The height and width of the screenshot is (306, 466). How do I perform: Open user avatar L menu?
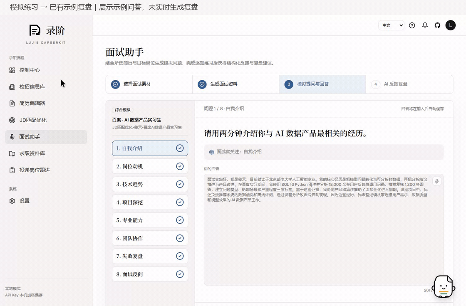tap(451, 25)
